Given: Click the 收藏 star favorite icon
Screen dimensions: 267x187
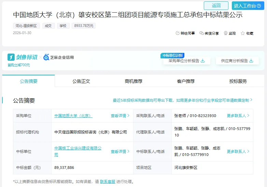Looking at the screenshot, I should tap(243, 33).
